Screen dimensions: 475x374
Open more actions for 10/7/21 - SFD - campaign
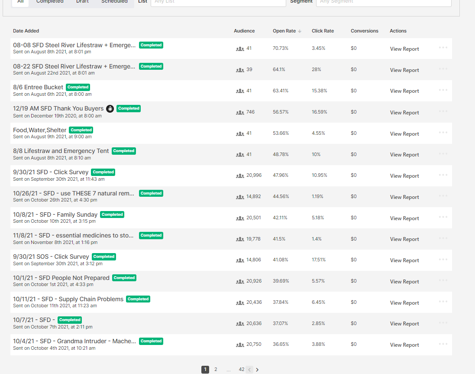click(x=443, y=323)
